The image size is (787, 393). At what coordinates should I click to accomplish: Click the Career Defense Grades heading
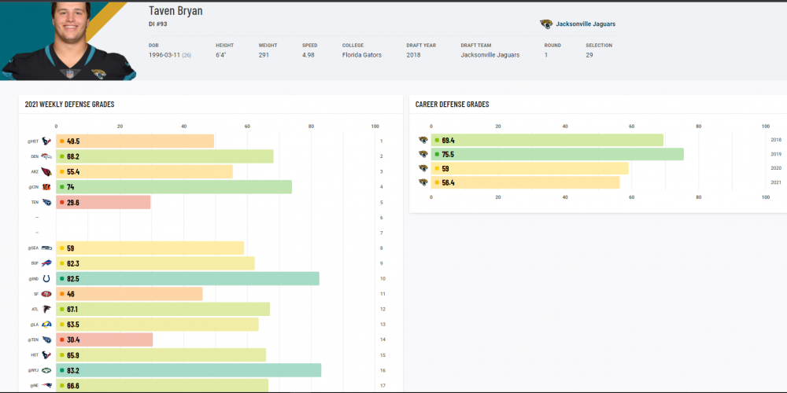pos(453,105)
